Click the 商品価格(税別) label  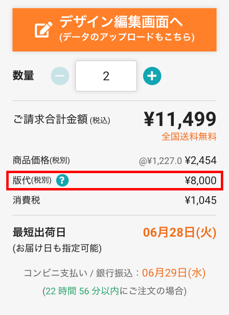41,160
